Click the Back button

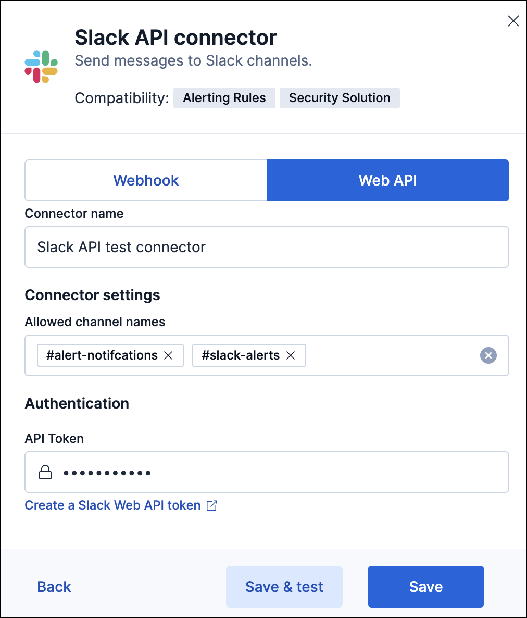coord(54,587)
